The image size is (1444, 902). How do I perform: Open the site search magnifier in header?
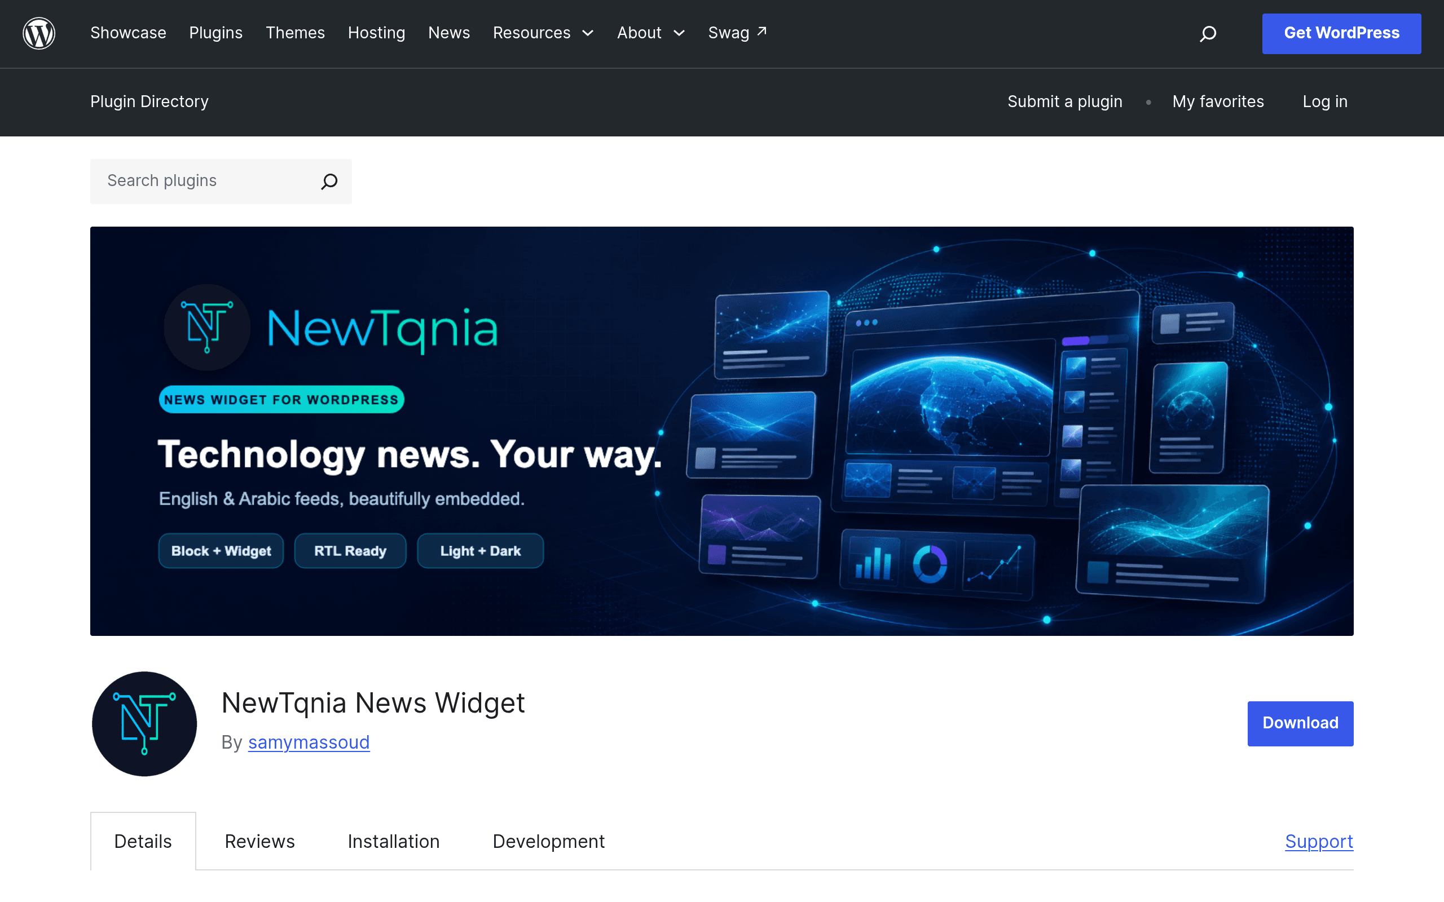pos(1208,33)
